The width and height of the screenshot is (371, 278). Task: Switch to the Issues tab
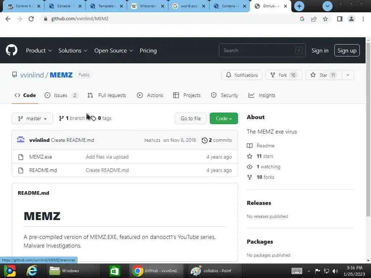tap(61, 95)
